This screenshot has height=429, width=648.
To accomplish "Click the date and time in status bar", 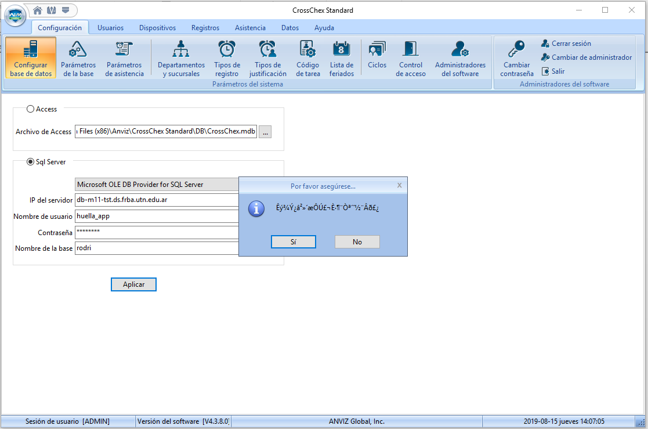I will tap(564, 421).
